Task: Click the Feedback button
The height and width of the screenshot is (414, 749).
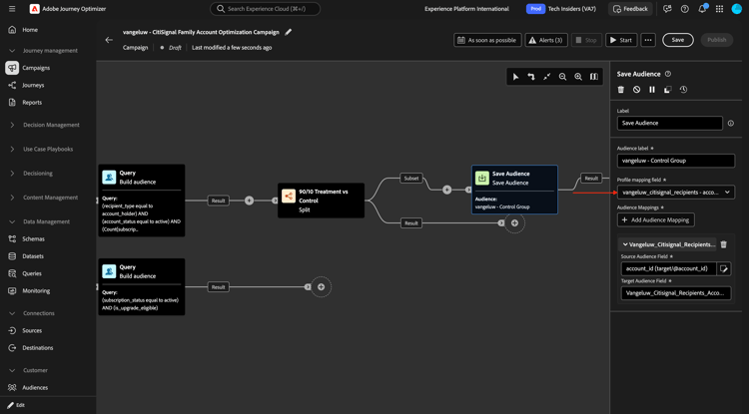Action: [x=630, y=9]
